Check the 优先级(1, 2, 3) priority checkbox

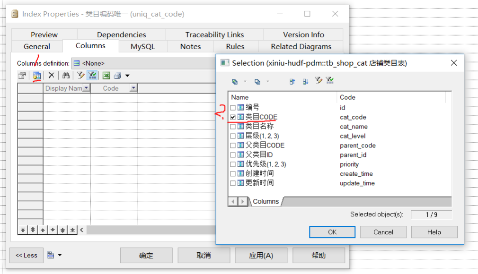pos(233,164)
